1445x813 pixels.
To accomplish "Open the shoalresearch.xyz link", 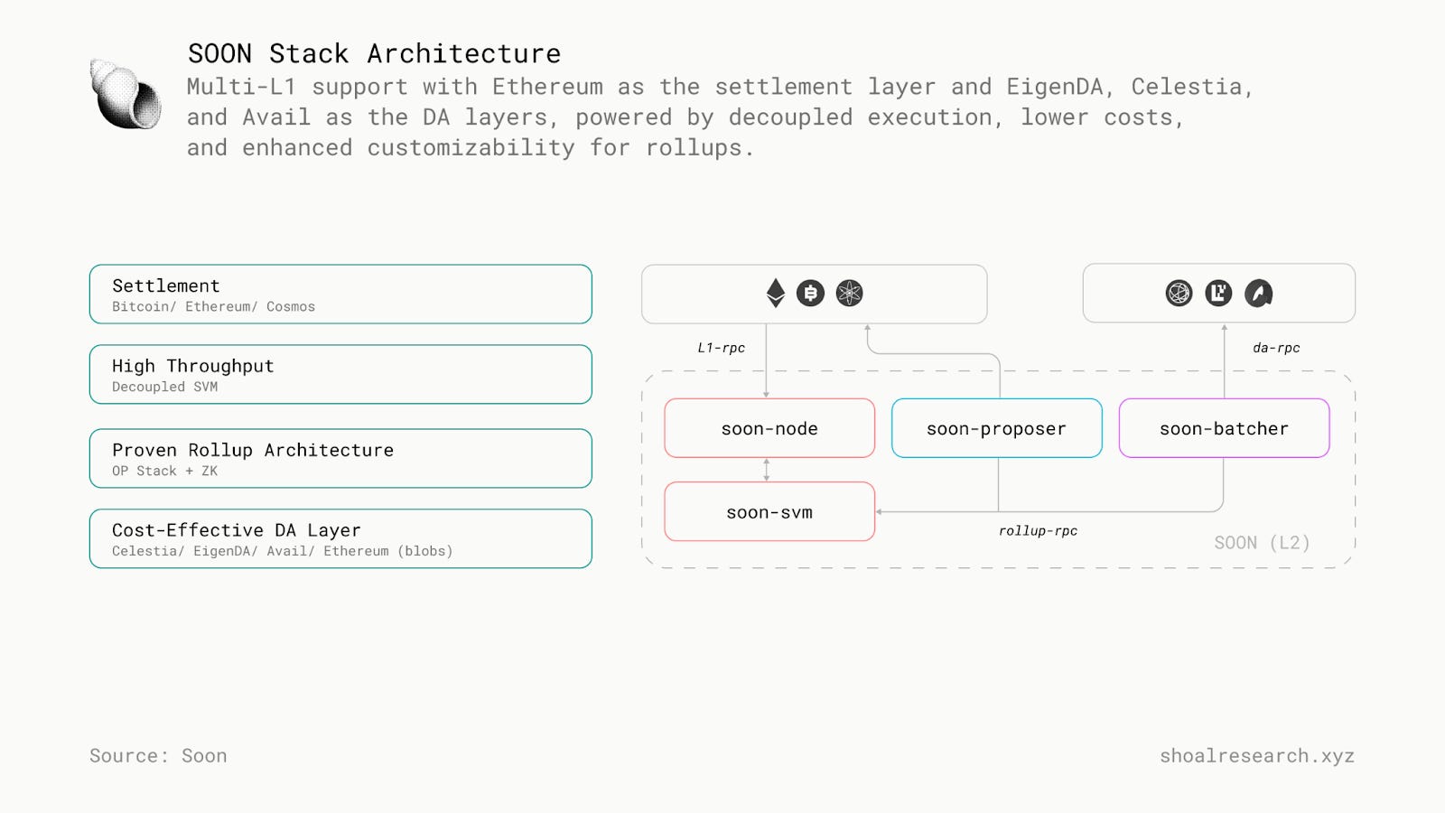I will coord(1257,756).
